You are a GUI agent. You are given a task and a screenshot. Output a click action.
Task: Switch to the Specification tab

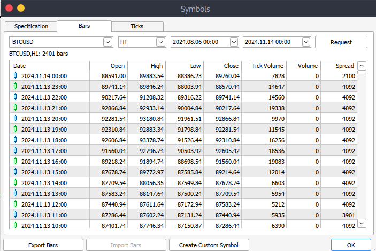pyautogui.click(x=31, y=26)
